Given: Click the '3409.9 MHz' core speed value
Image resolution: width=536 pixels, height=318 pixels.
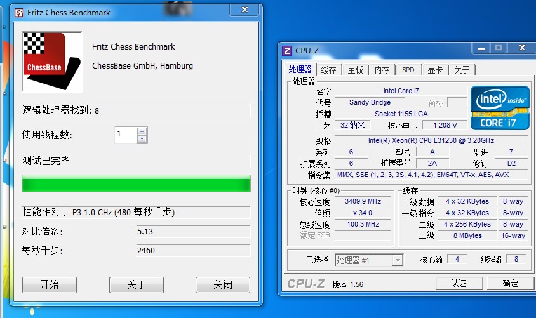Looking at the screenshot, I should 363,201.
